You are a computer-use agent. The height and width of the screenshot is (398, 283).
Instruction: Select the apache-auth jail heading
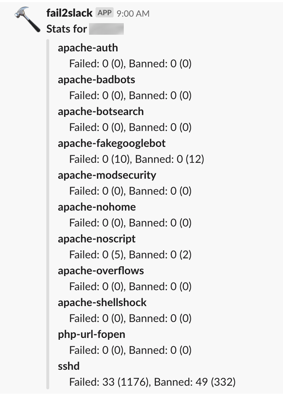[x=88, y=48]
